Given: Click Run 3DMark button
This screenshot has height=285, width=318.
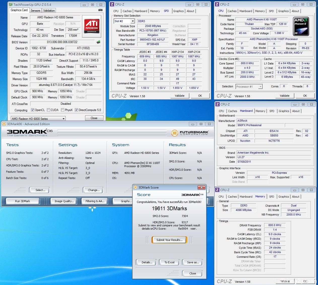Looking at the screenshot, I should tap(22, 201).
